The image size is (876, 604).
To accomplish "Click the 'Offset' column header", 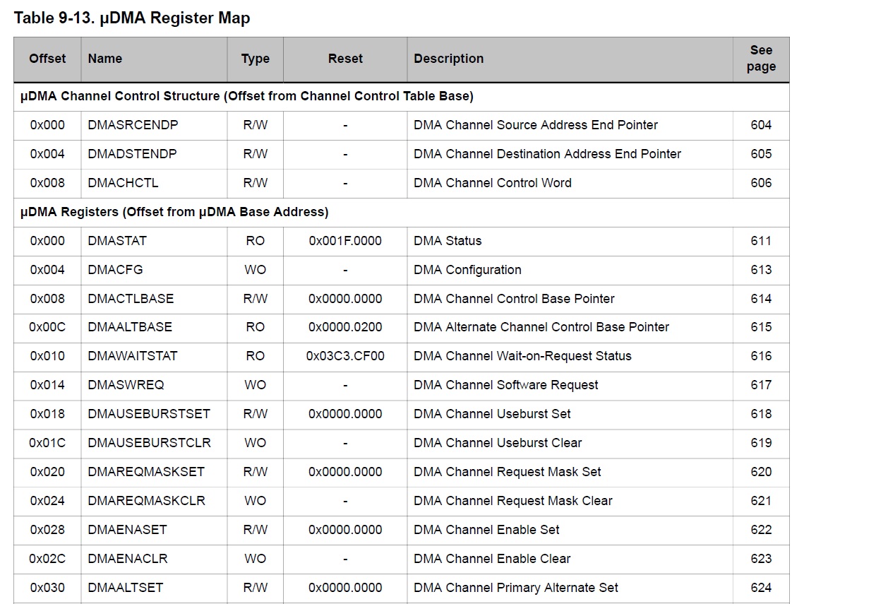I will [47, 59].
